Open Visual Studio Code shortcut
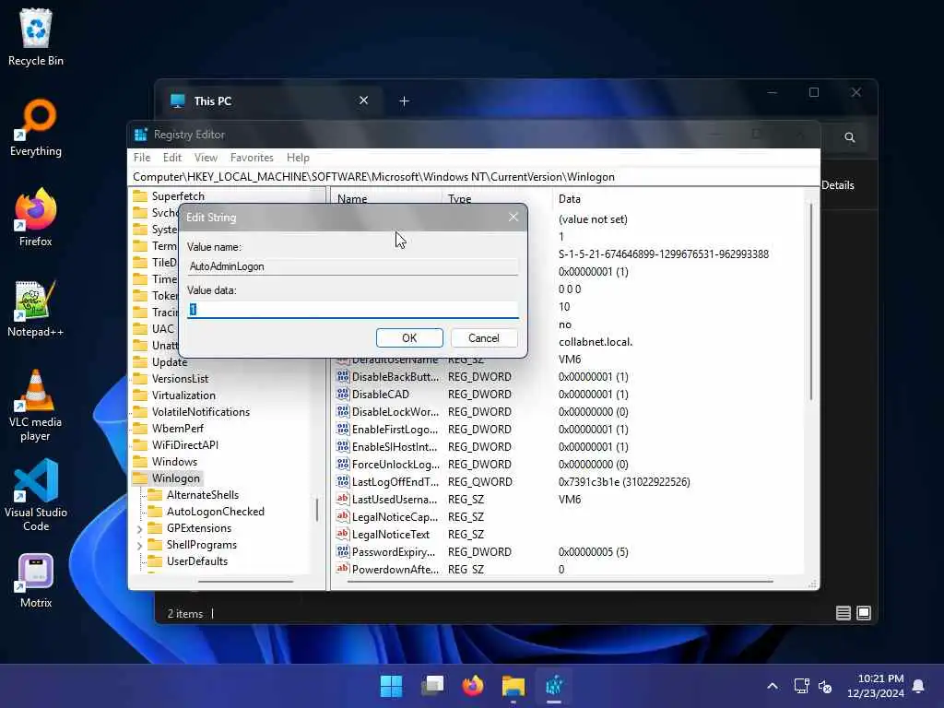This screenshot has height=708, width=944. click(36, 496)
